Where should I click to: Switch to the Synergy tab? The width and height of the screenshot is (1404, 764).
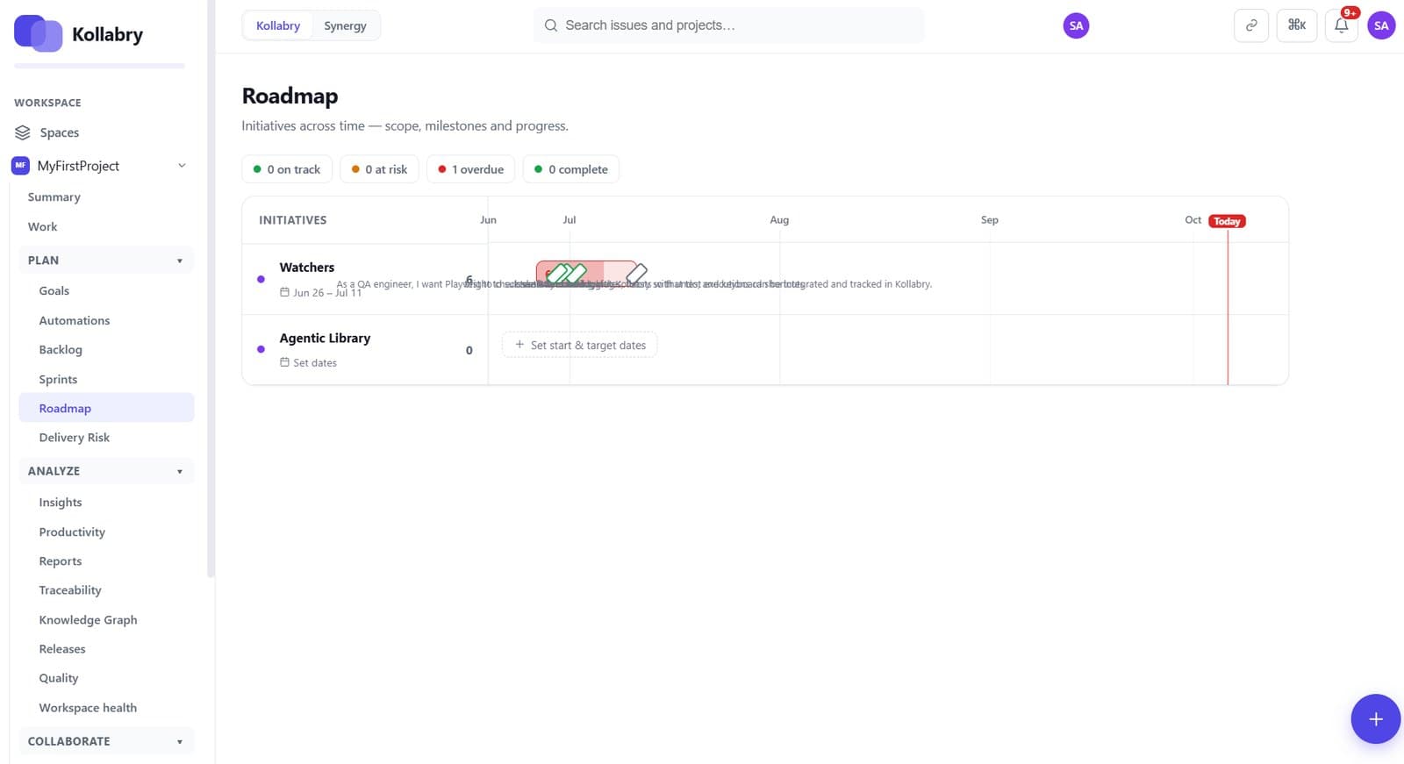pos(345,25)
